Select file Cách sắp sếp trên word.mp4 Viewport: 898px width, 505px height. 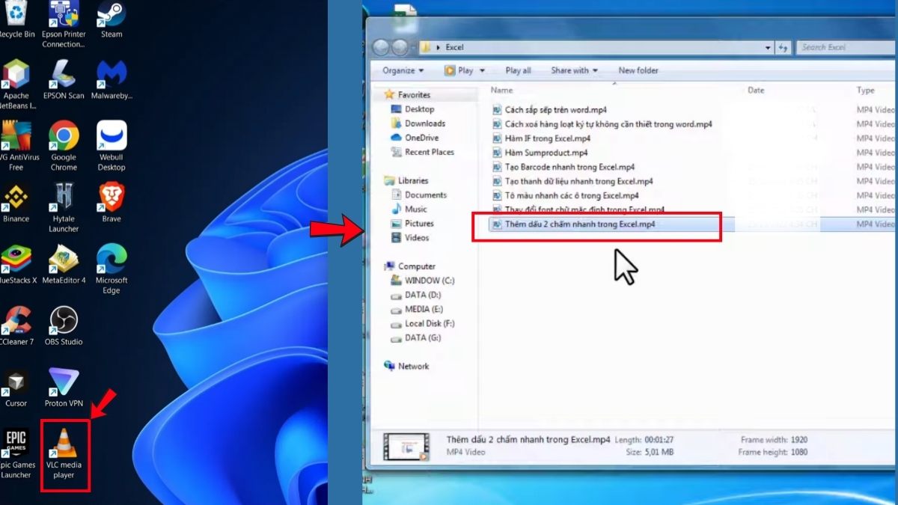coord(549,110)
